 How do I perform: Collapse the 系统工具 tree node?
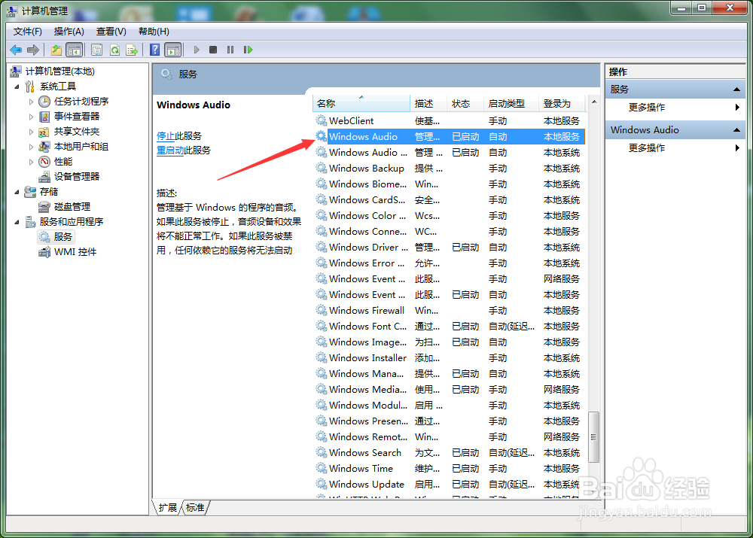17,87
